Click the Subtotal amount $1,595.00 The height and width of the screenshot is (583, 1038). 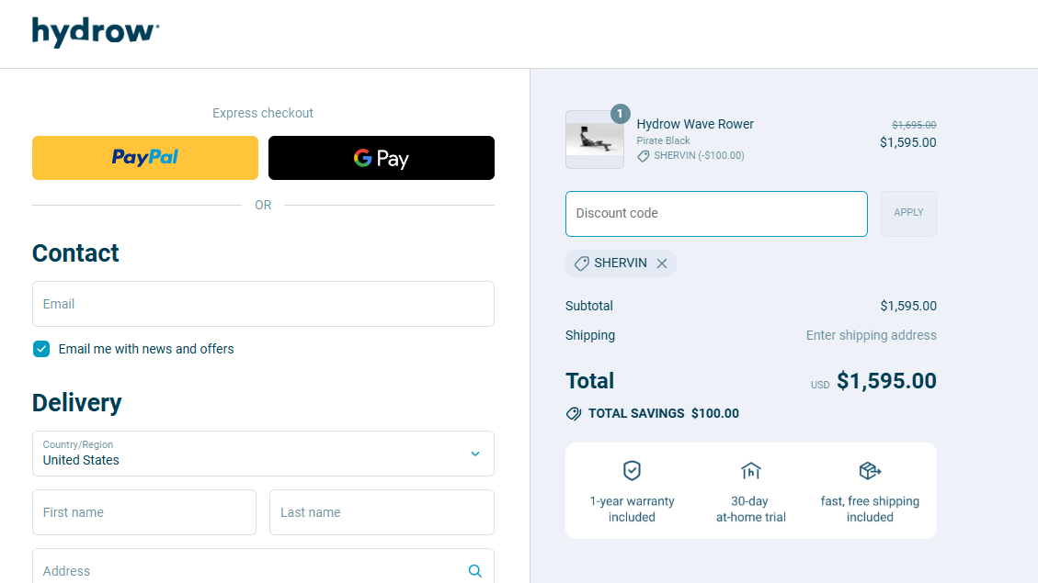coord(908,306)
